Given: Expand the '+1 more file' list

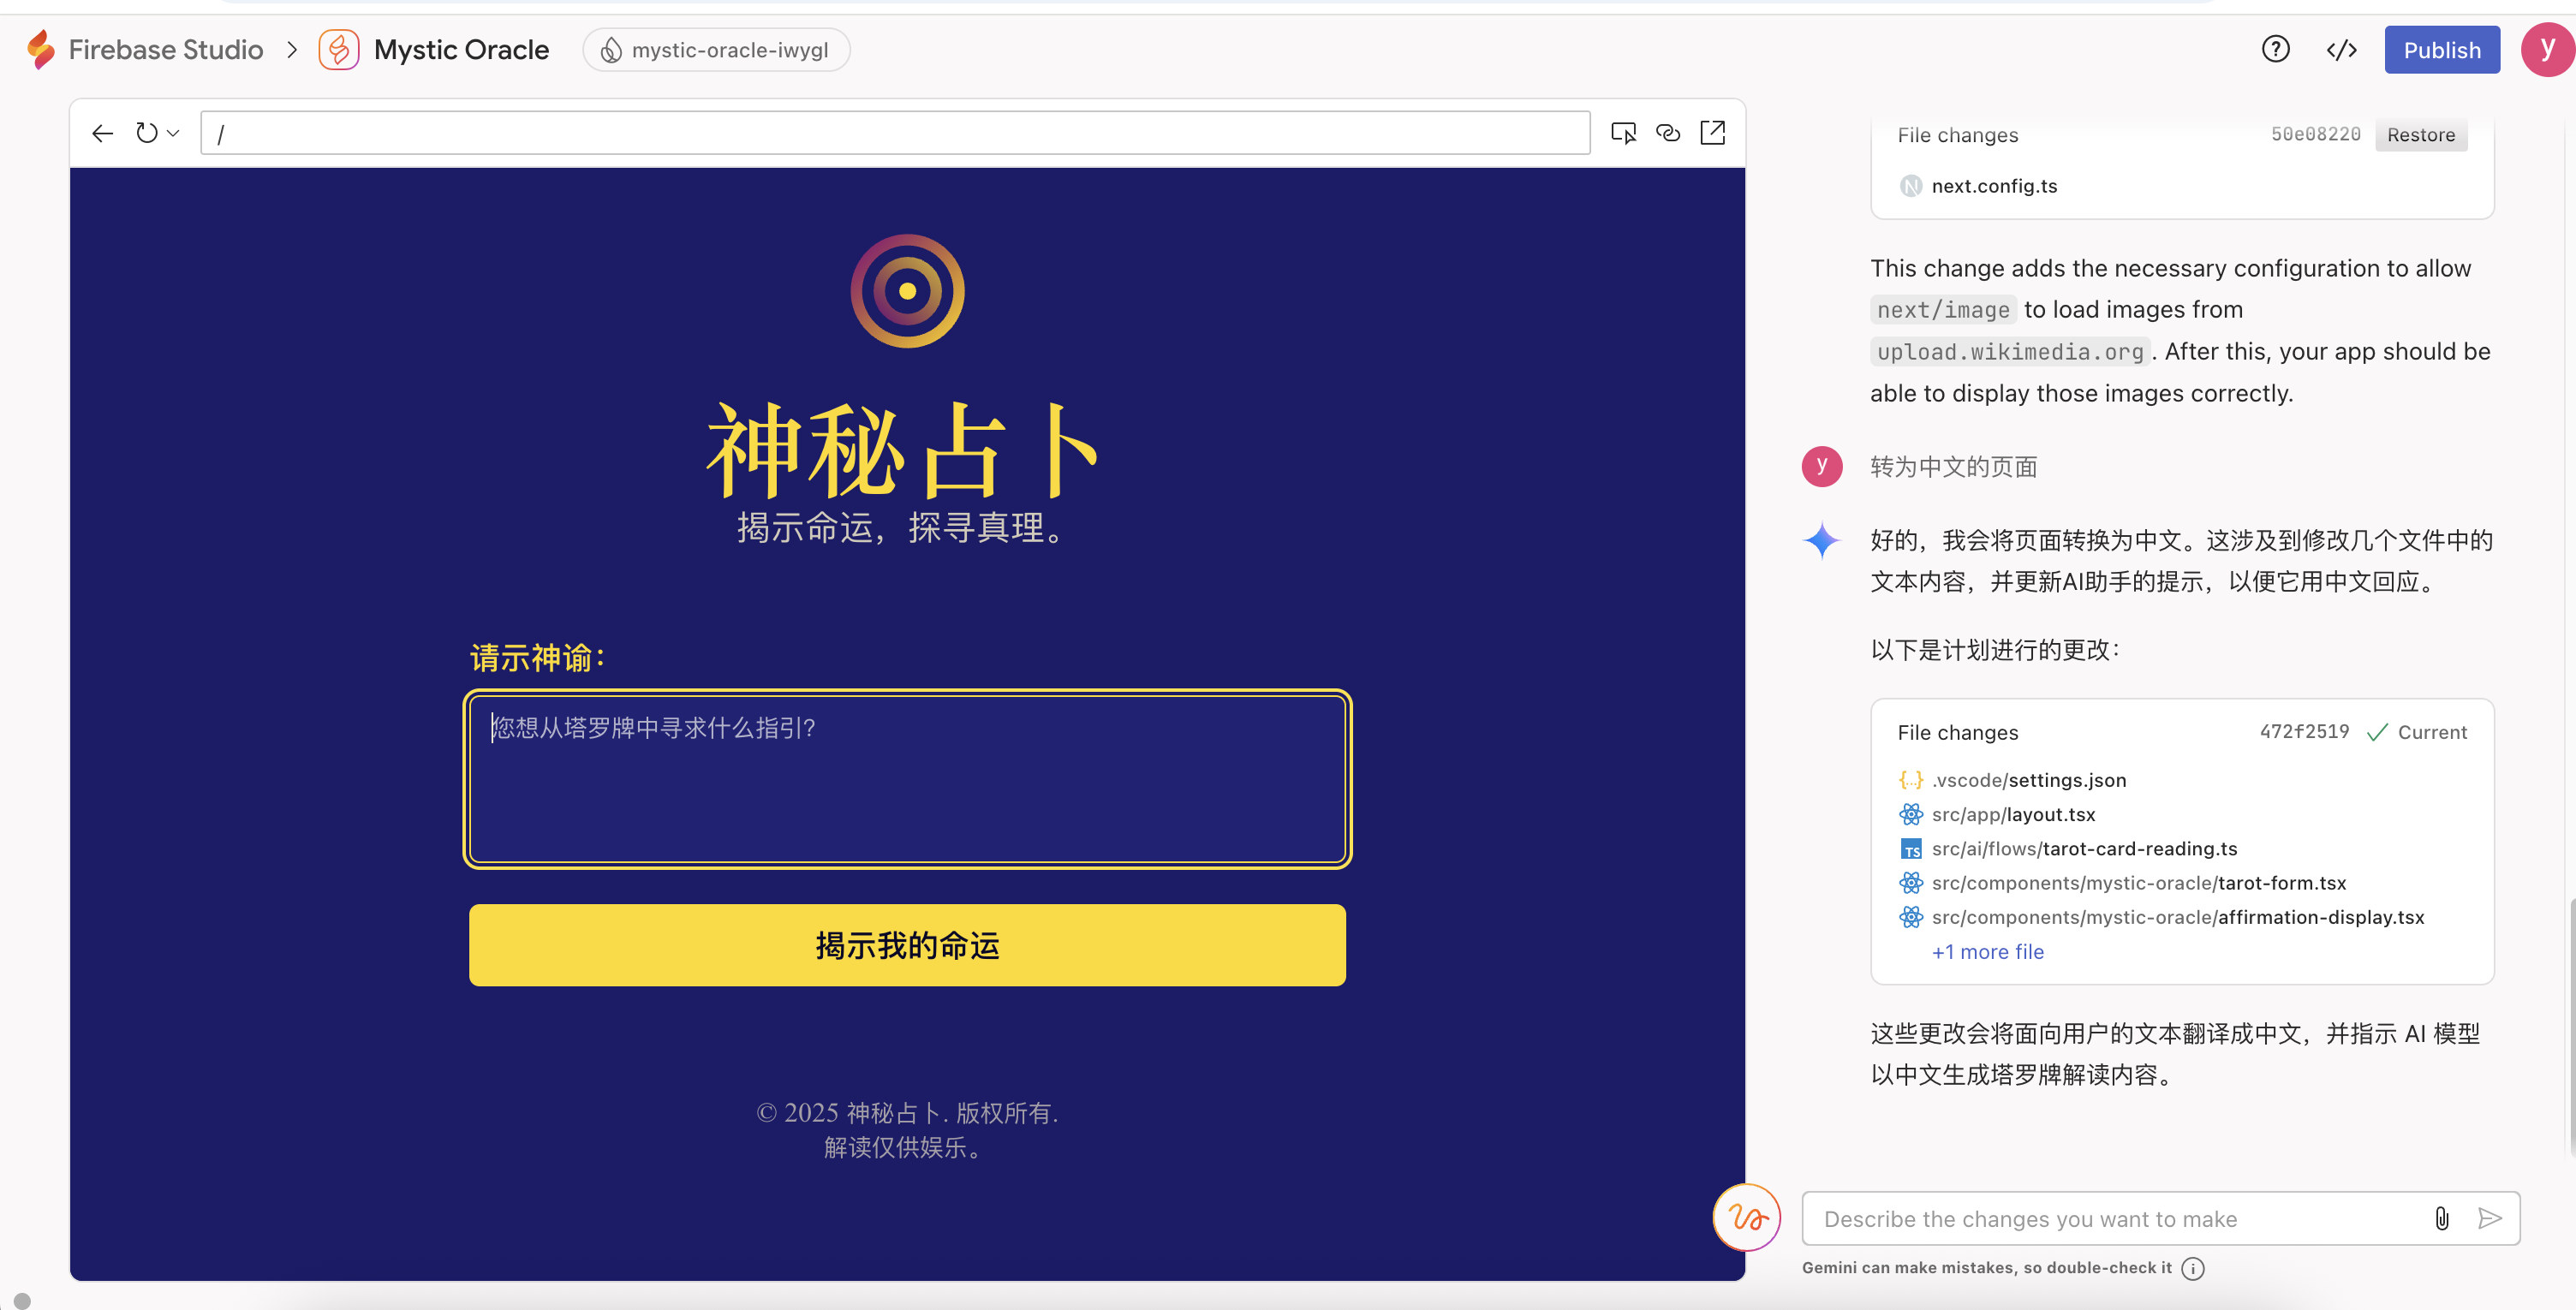Looking at the screenshot, I should (1987, 951).
